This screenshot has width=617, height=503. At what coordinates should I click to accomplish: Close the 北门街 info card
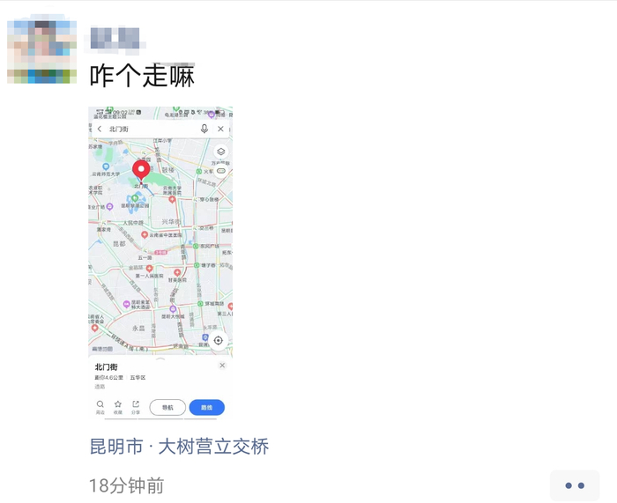click(222, 366)
